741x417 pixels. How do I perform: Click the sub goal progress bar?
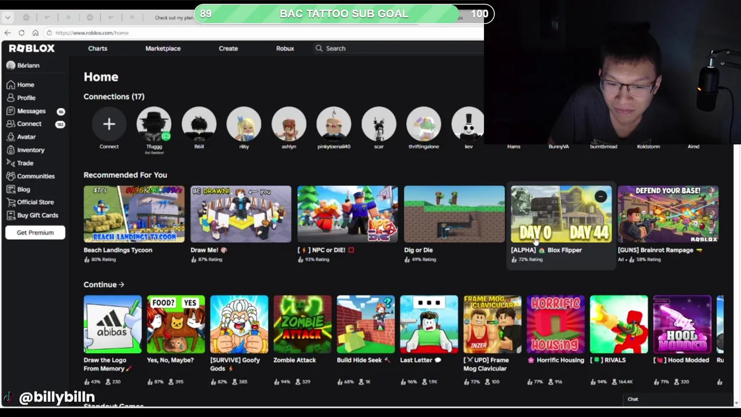tap(344, 14)
